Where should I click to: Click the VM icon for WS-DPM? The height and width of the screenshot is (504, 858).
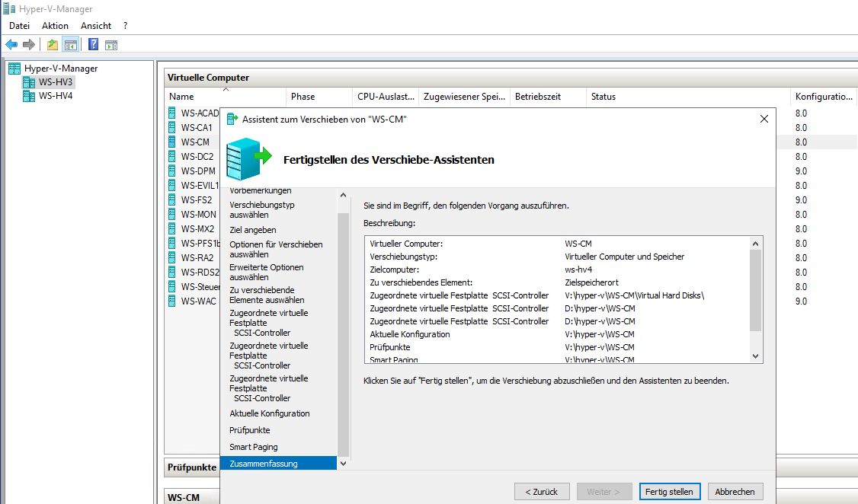click(x=171, y=171)
